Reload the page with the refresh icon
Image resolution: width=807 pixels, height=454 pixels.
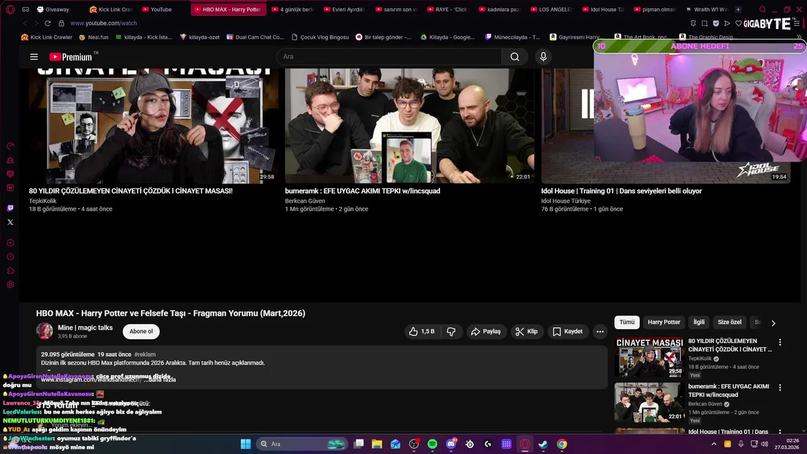coord(47,23)
